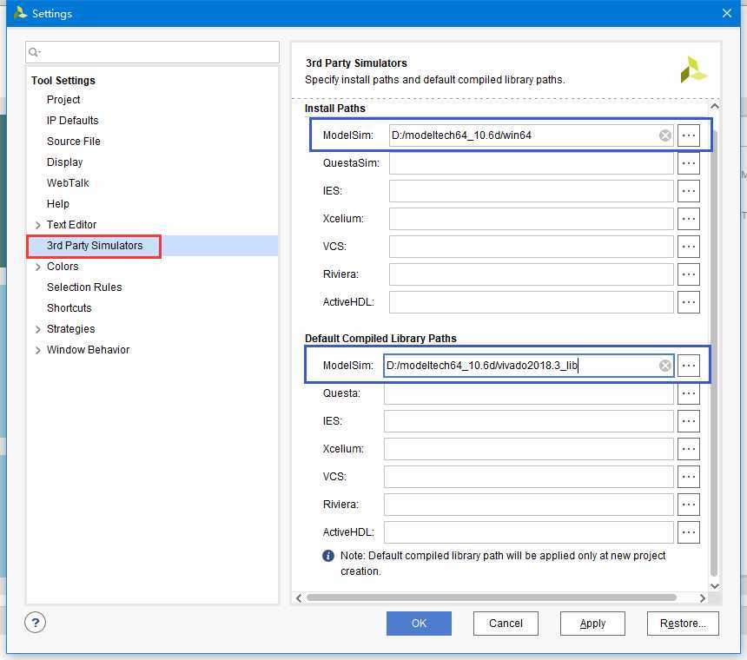
Task: Click the OK button
Action: 419,624
